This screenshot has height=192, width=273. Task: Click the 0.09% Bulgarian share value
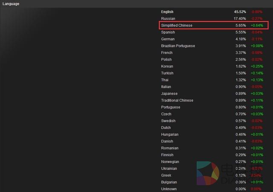pos(241,182)
